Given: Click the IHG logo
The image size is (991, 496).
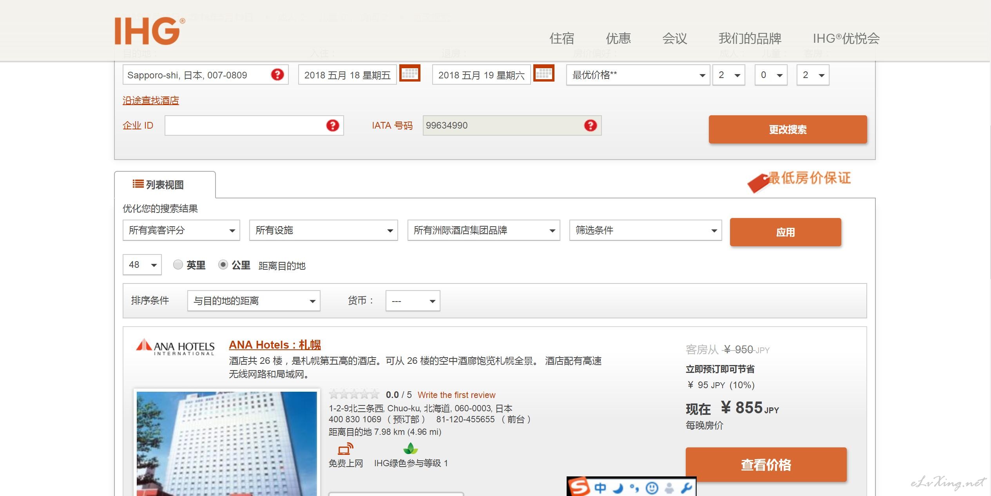Looking at the screenshot, I should point(150,31).
